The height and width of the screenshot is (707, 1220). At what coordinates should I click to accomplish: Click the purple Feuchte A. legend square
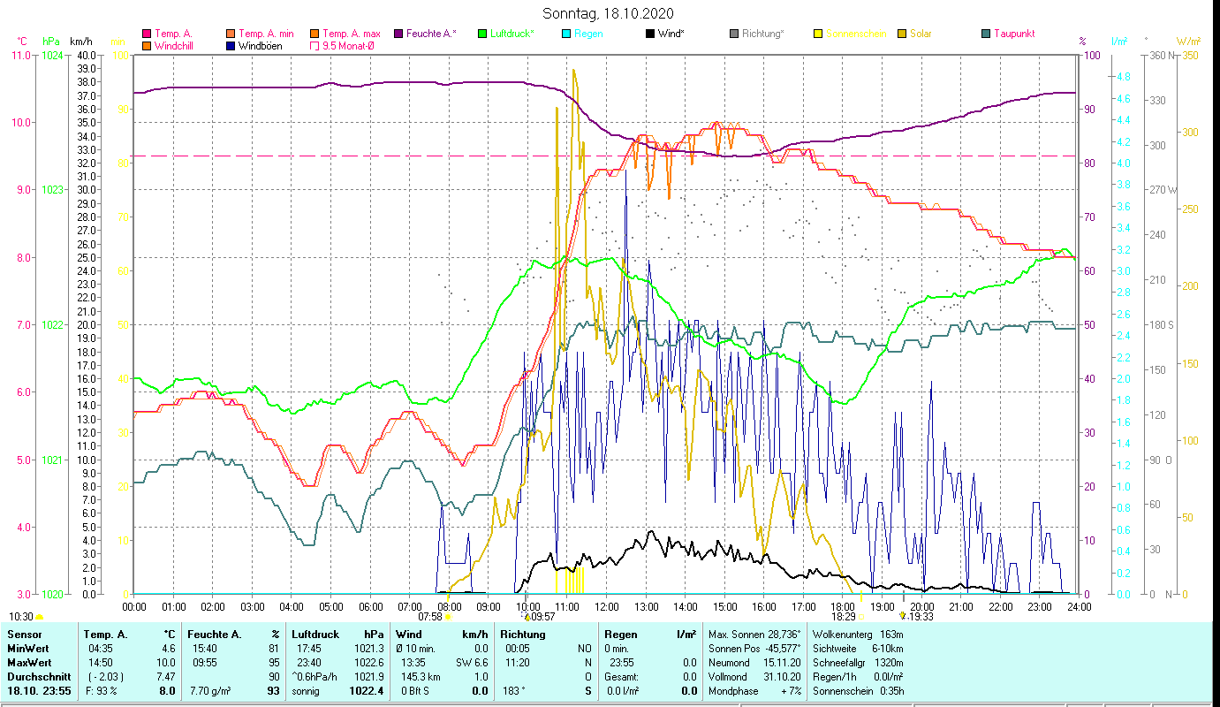coord(398,34)
